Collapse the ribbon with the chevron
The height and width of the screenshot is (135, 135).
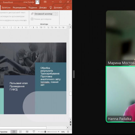point(70,24)
